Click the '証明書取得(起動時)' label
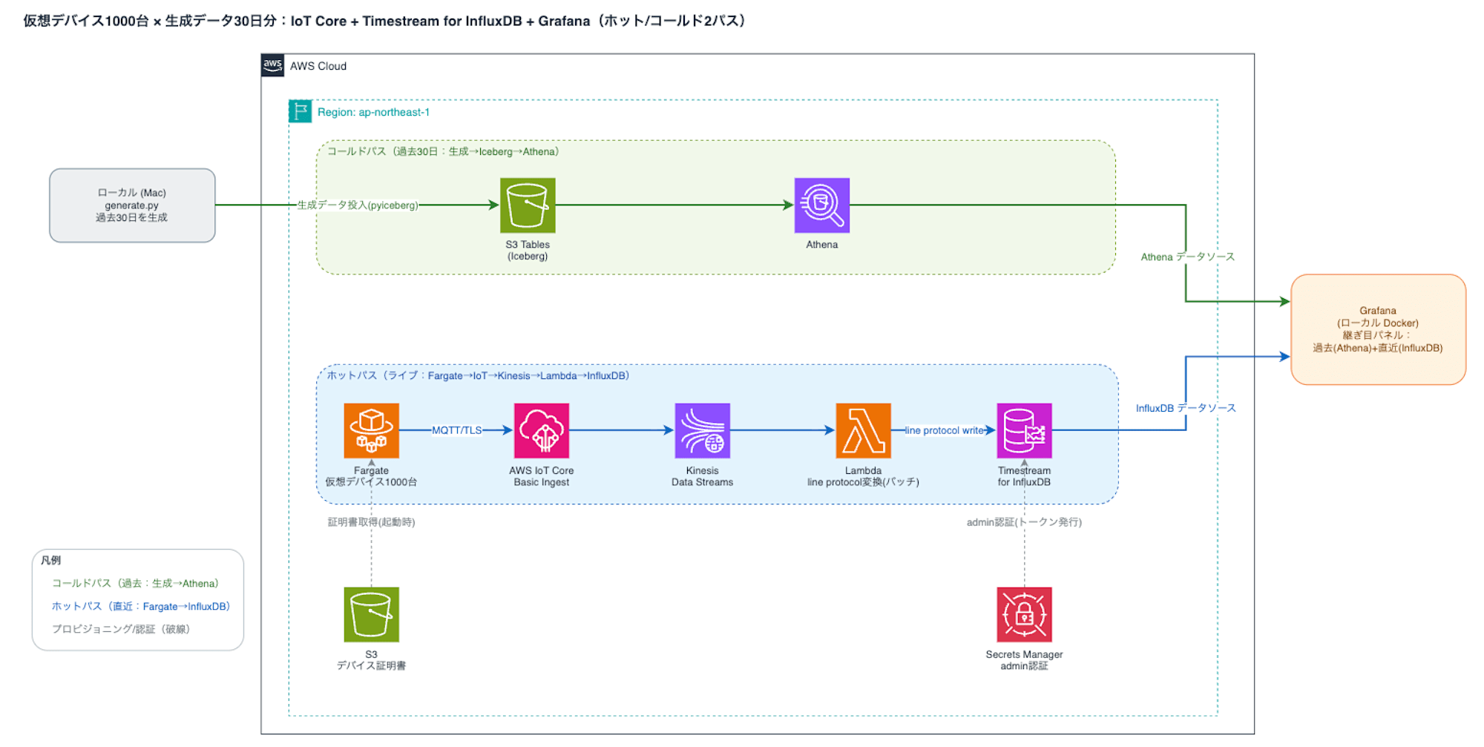 pos(372,522)
